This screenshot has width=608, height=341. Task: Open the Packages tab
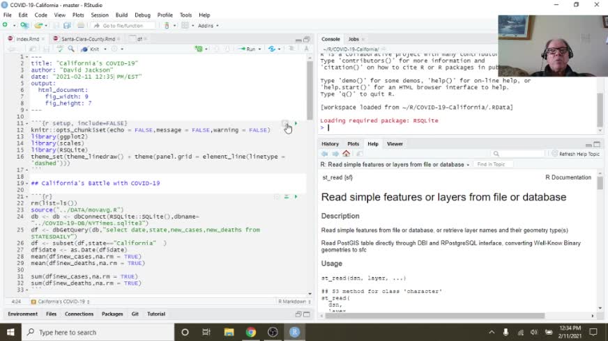112,314
